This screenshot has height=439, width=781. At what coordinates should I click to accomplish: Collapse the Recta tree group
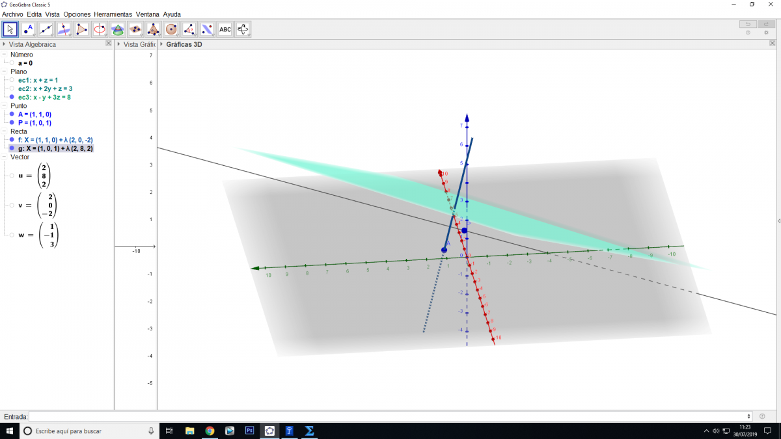(x=4, y=131)
